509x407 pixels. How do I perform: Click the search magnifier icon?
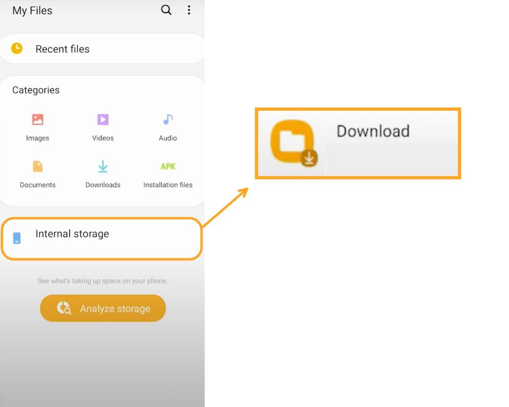tap(166, 10)
